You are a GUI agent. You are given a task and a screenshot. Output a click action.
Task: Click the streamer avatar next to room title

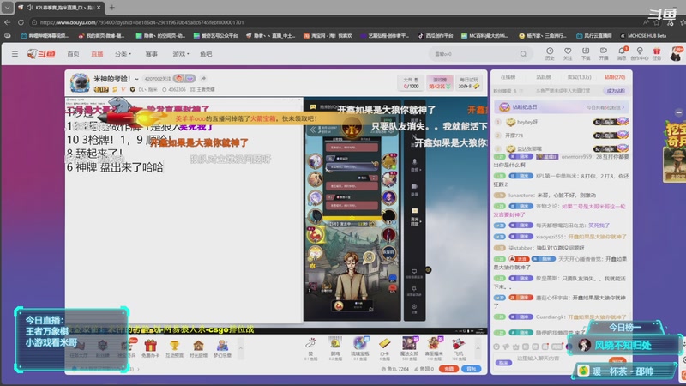[80, 82]
